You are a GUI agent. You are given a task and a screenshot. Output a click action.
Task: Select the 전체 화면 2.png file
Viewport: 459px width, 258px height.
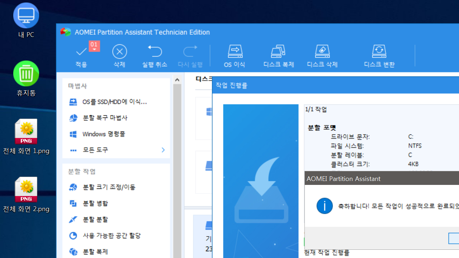[x=26, y=195]
